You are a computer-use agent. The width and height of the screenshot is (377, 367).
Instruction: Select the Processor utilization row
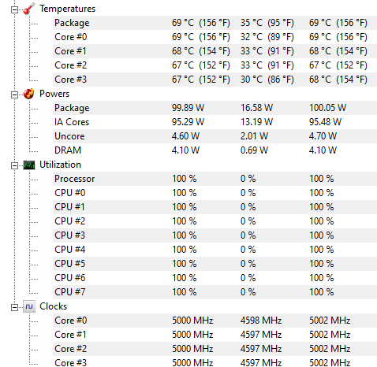215,179
